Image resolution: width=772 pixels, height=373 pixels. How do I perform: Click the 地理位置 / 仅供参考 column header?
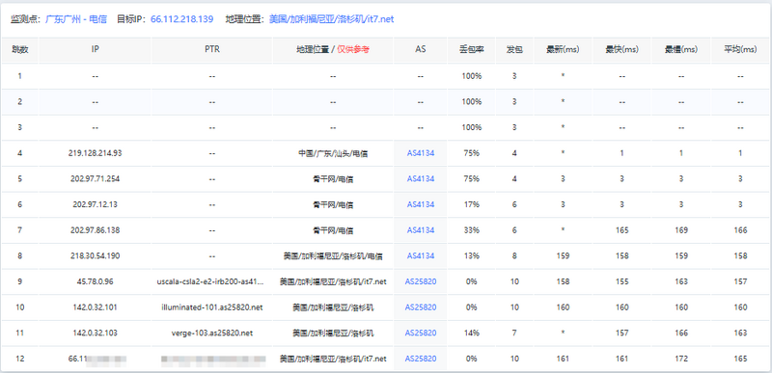click(333, 49)
